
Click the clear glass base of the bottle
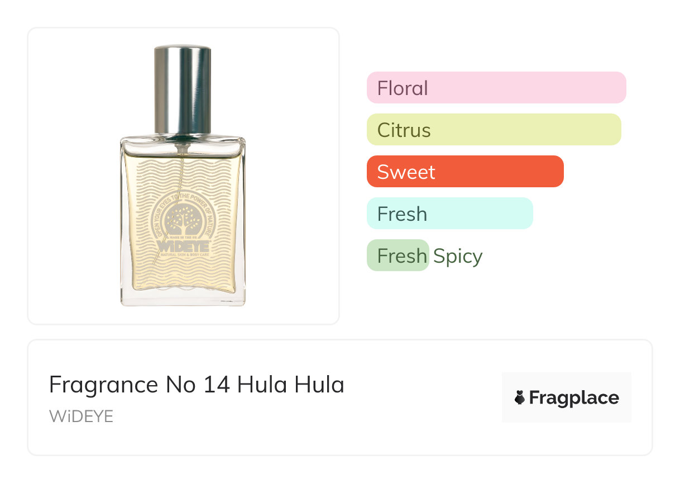tap(183, 299)
